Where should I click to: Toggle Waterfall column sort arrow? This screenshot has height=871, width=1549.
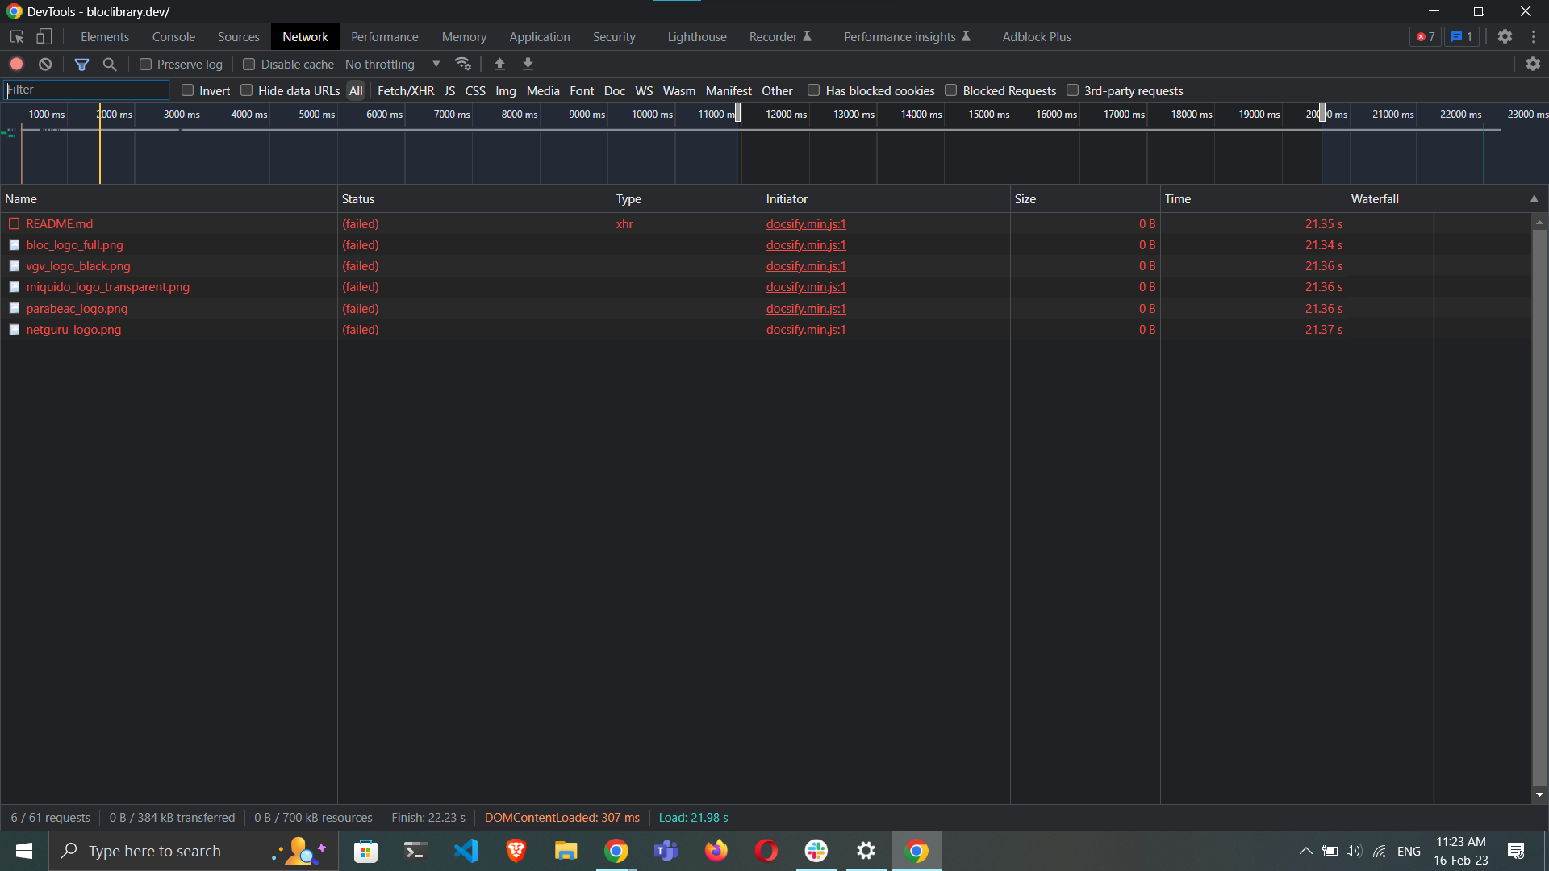(1534, 198)
